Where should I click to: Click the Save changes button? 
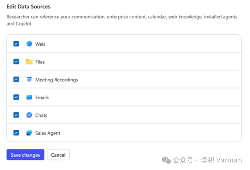point(25,155)
